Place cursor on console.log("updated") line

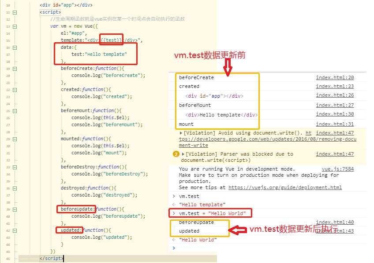101,237
